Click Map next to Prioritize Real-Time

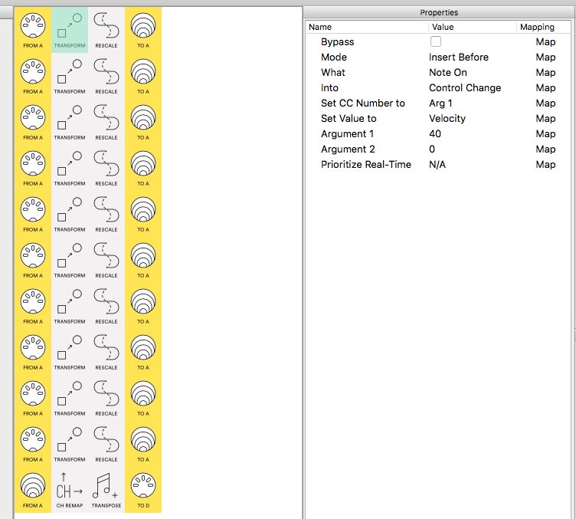pyautogui.click(x=545, y=164)
